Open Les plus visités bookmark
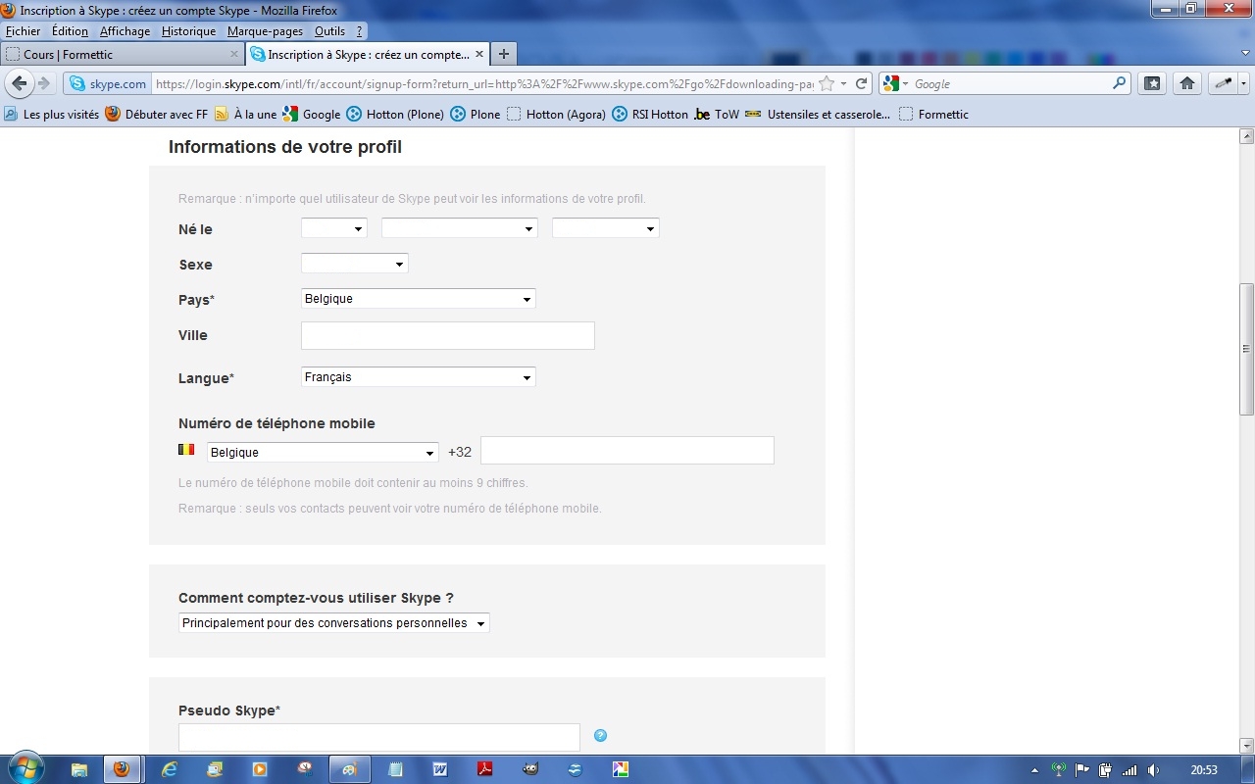 pyautogui.click(x=52, y=115)
